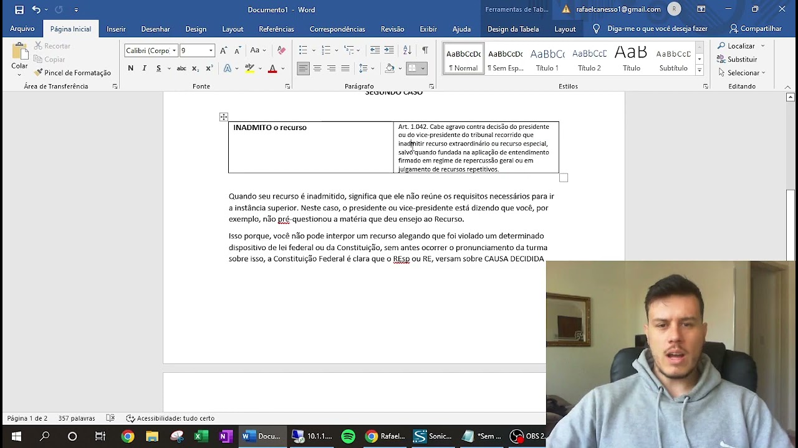The height and width of the screenshot is (448, 798).
Task: Switch to the Design da Tabela tab
Action: pos(513,29)
